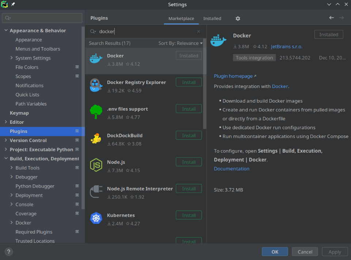Click the project-level icon beside Required Plugins
This screenshot has height=260, width=351.
pyautogui.click(x=77, y=232)
